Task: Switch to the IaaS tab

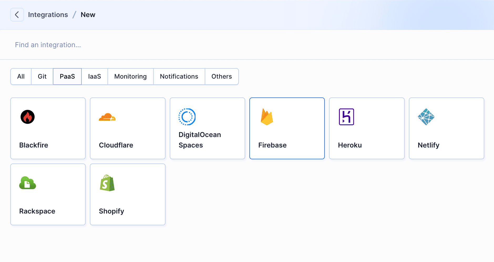Action: (x=95, y=77)
